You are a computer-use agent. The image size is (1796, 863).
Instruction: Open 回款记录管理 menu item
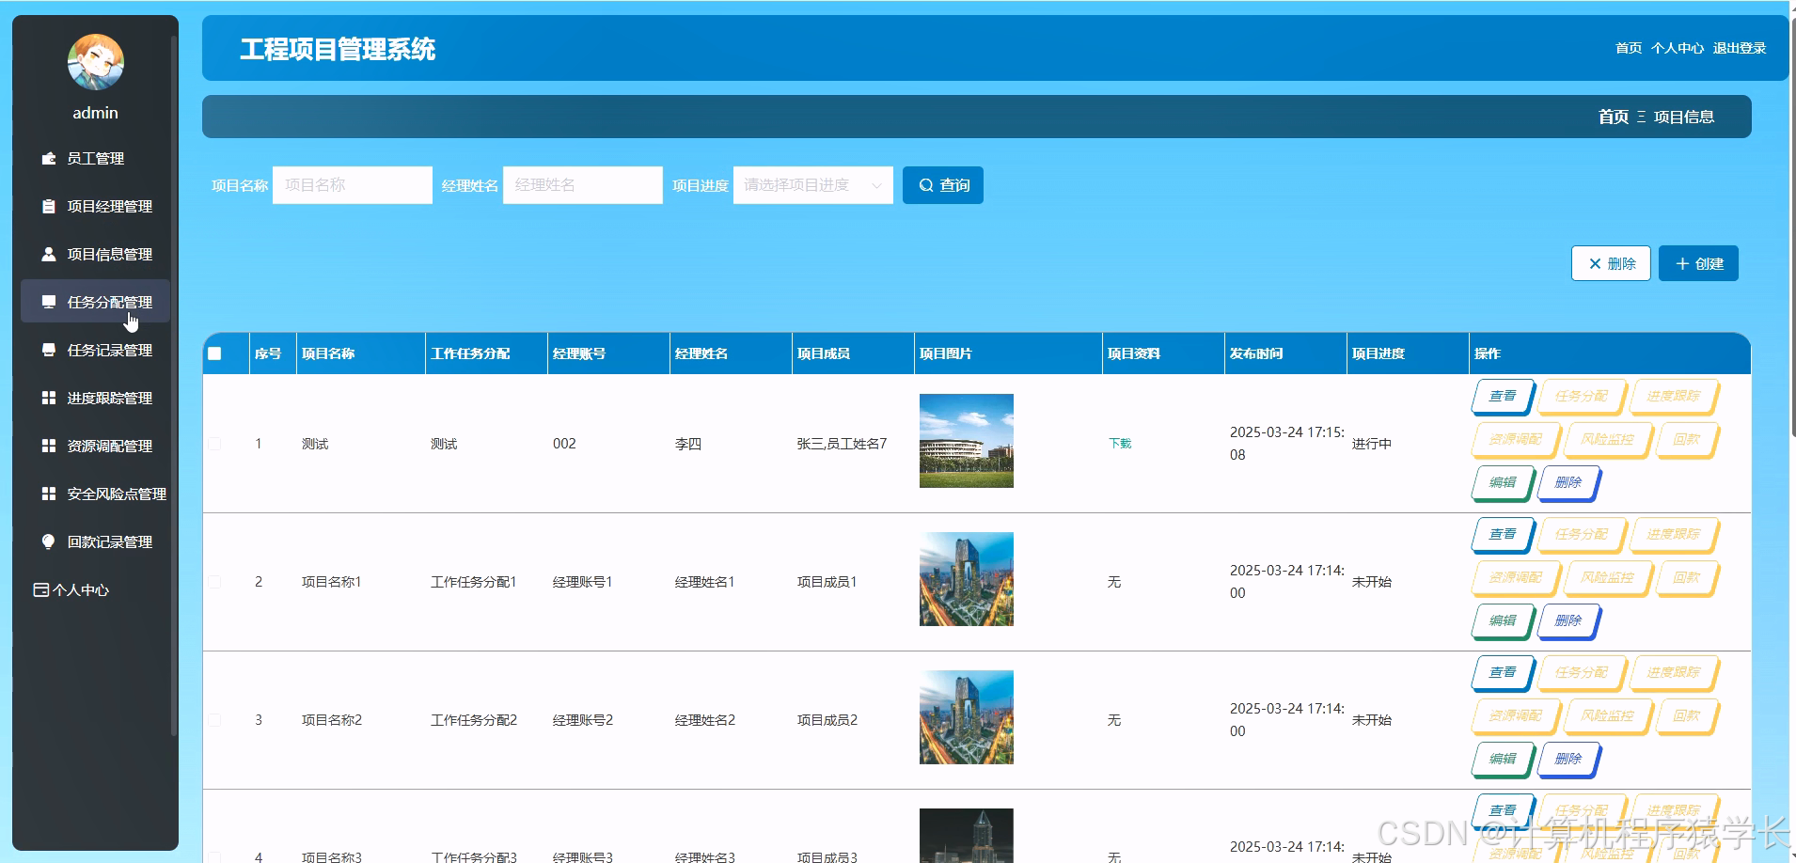pyautogui.click(x=95, y=541)
